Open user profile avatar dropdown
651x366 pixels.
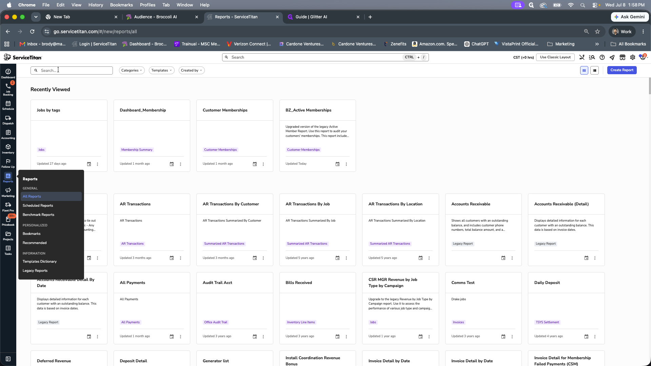click(x=643, y=57)
